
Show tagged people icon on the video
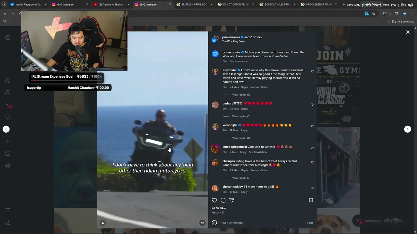[103, 223]
